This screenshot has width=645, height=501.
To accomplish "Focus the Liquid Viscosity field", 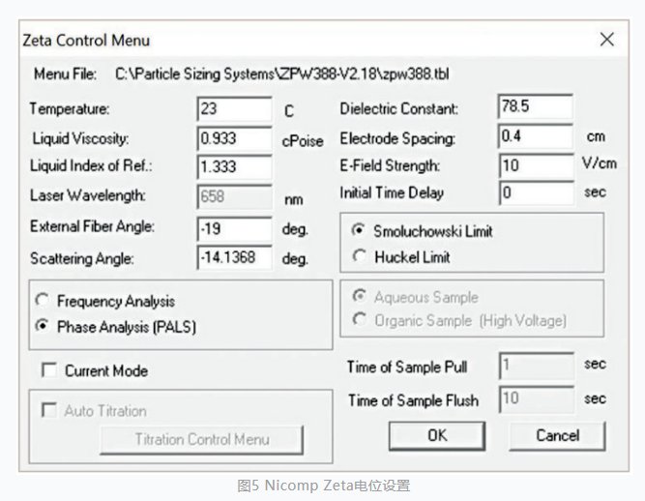I will coord(234,137).
